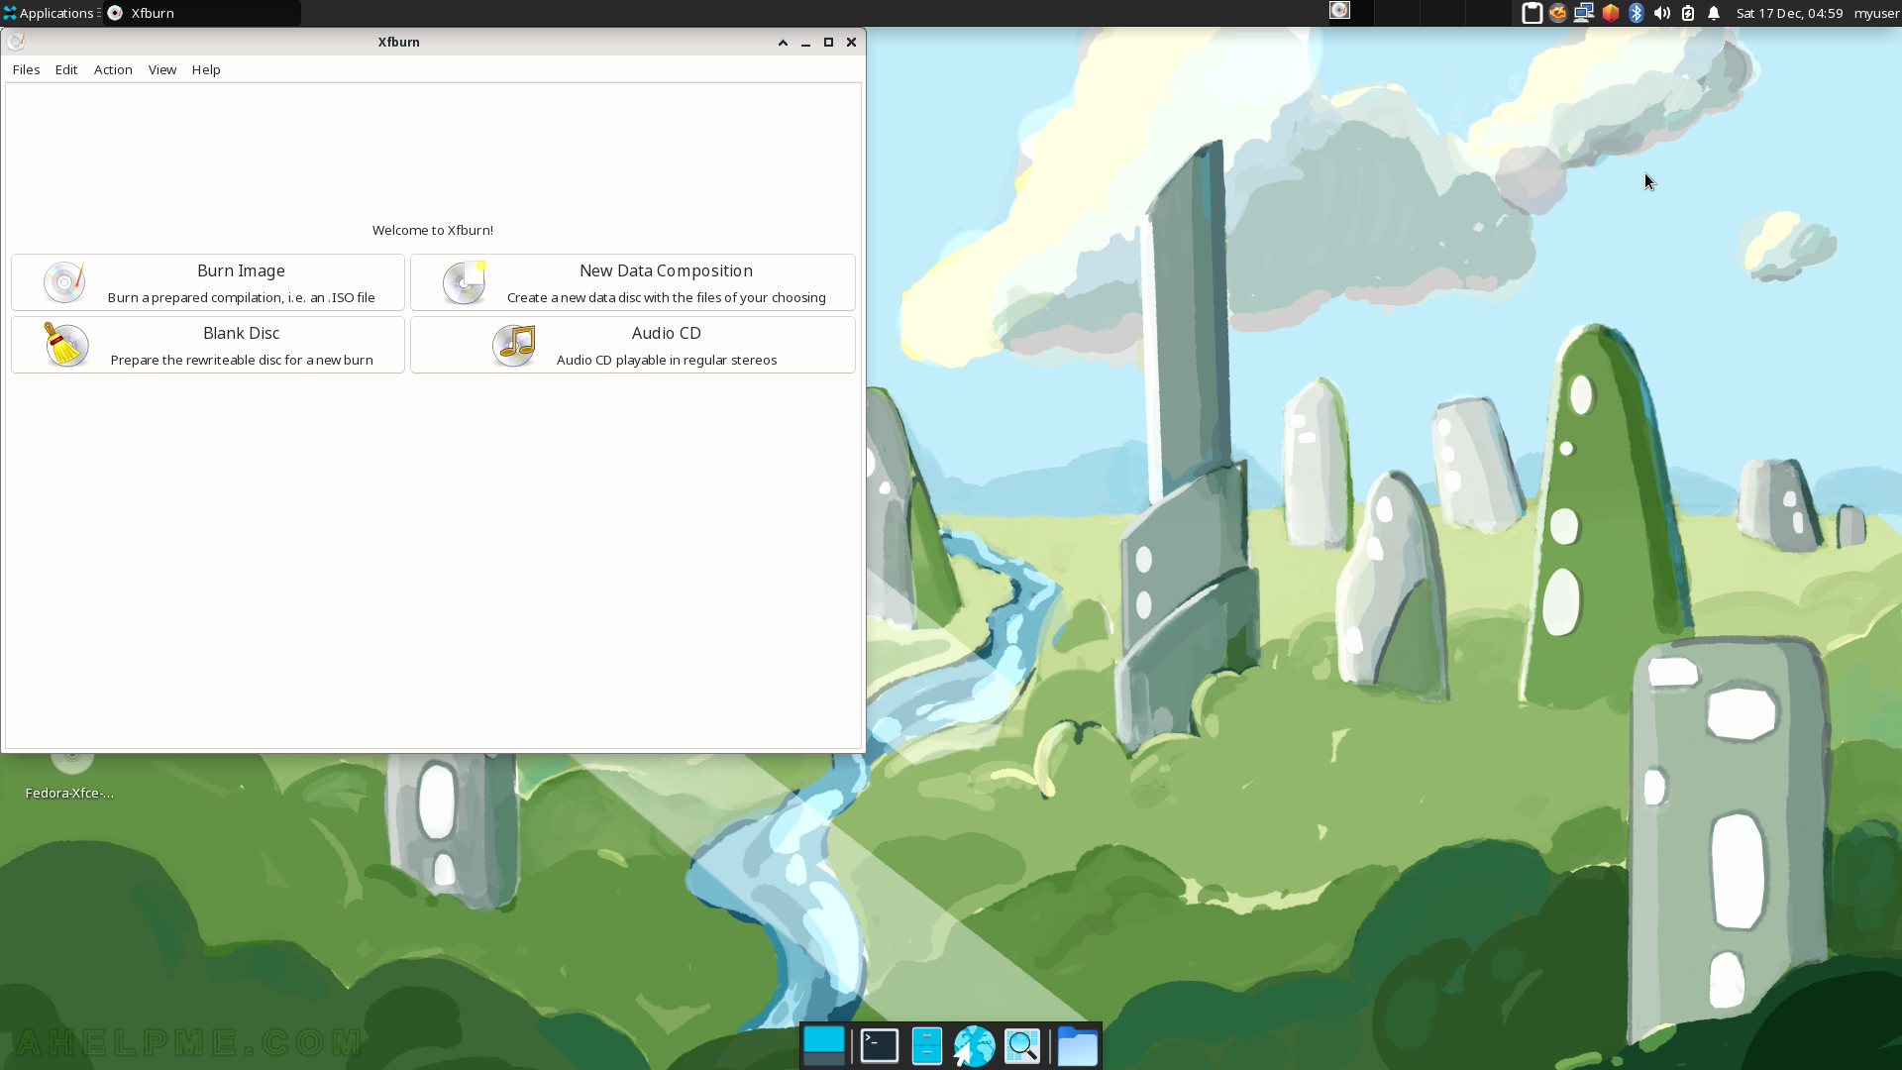Select the Xfburn taskbar window button
Screen dimensions: 1902x1070
pos(202,13)
